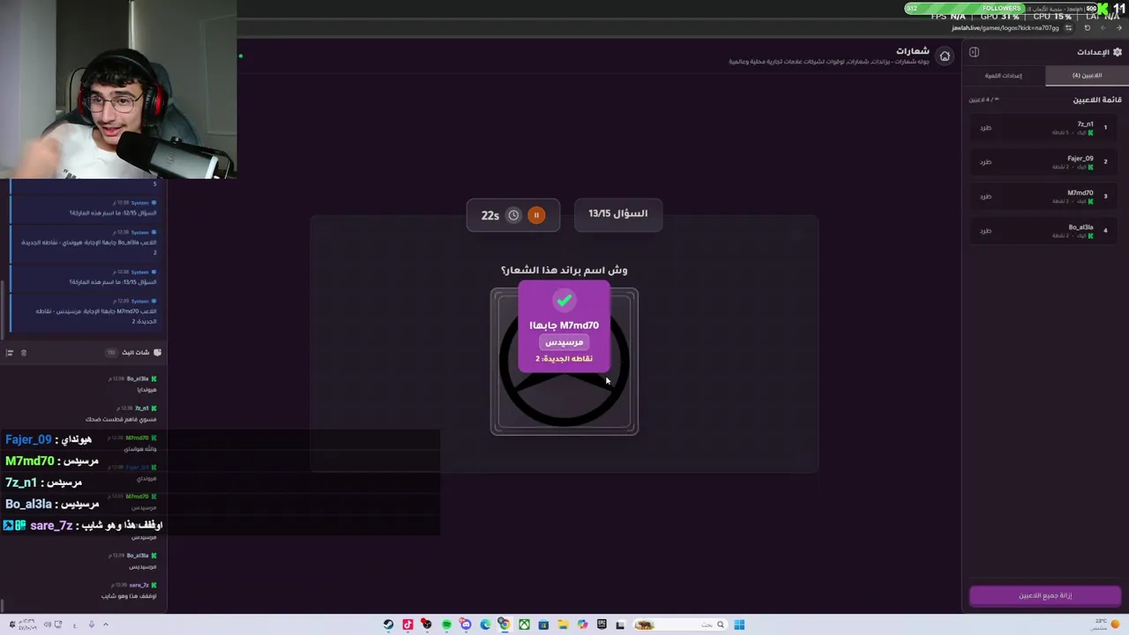Click the clock icon beside 22s
Viewport: 1129px width, 635px height.
pos(513,215)
